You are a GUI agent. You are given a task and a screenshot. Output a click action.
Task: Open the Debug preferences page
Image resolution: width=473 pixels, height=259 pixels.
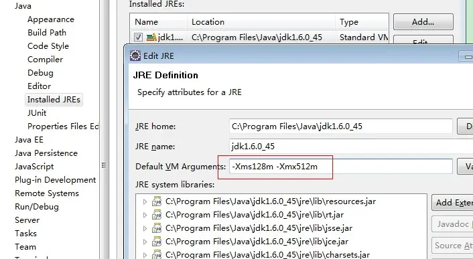[x=40, y=73]
